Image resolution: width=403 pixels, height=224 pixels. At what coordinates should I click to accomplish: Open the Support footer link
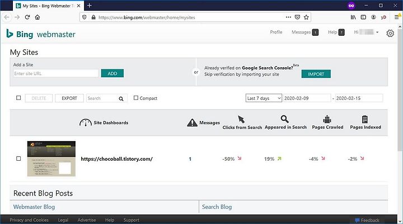131,220
